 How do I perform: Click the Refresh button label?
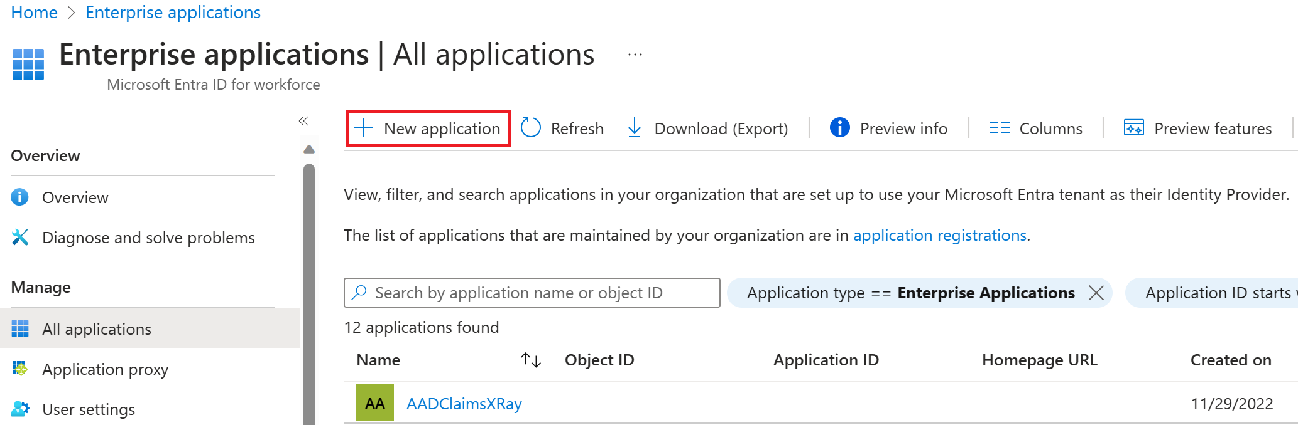[x=577, y=129]
